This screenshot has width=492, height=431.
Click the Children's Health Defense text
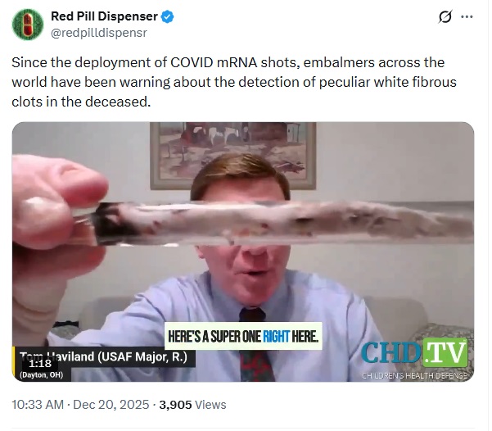[x=414, y=376]
